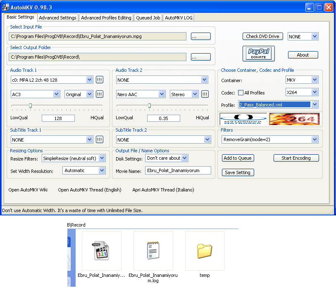Click the !!! button beside Audio Track 1 source
Image resolution: width=336 pixels, height=288 pixels.
click(x=100, y=80)
